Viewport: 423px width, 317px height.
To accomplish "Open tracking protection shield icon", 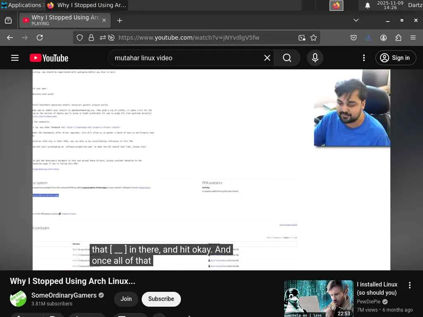I will point(80,38).
